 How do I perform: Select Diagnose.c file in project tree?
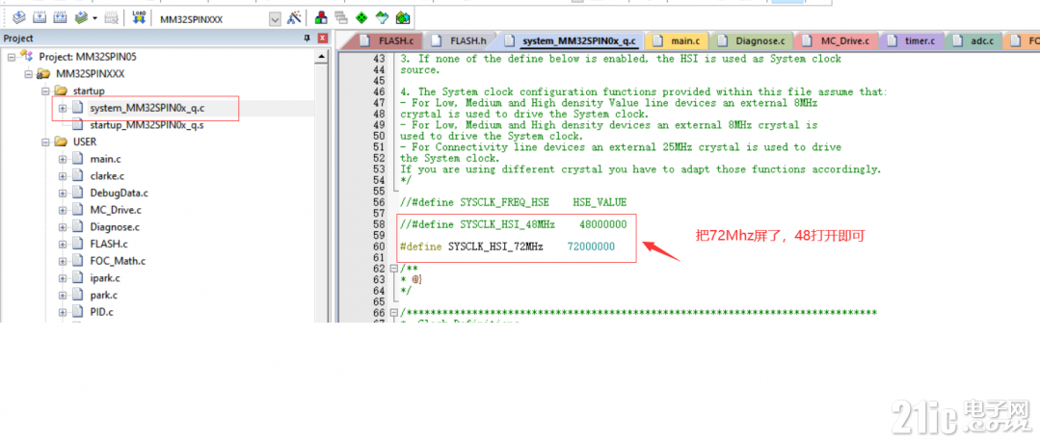(x=115, y=227)
